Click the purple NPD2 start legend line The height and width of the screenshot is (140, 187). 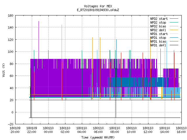[174, 19]
